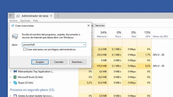Click the Skype icon in the process list

(x=15, y=83)
